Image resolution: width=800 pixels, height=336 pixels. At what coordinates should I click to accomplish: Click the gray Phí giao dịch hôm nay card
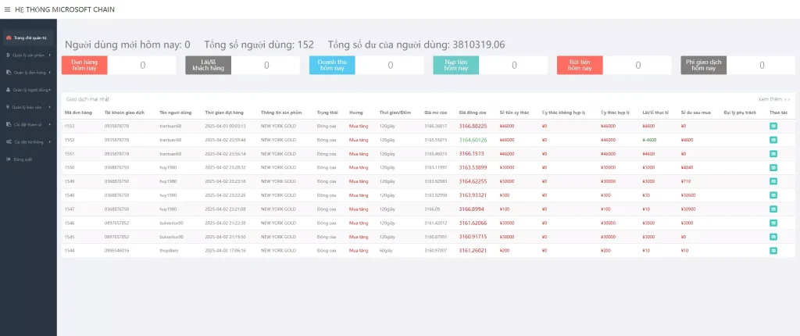pyautogui.click(x=704, y=66)
